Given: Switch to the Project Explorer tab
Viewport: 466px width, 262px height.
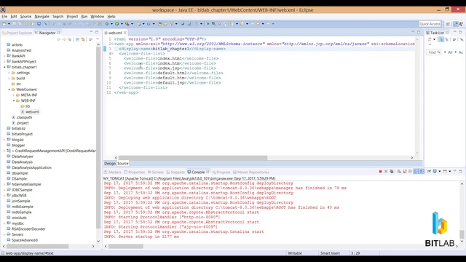Looking at the screenshot, I should coord(17,33).
